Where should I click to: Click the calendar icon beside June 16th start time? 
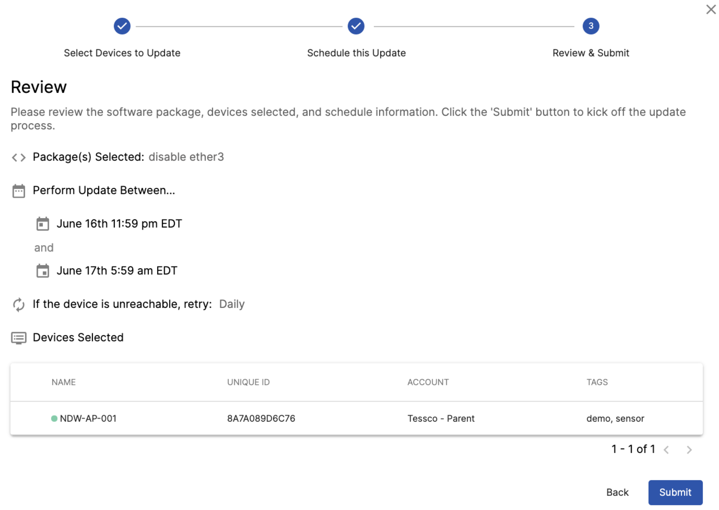(x=43, y=224)
